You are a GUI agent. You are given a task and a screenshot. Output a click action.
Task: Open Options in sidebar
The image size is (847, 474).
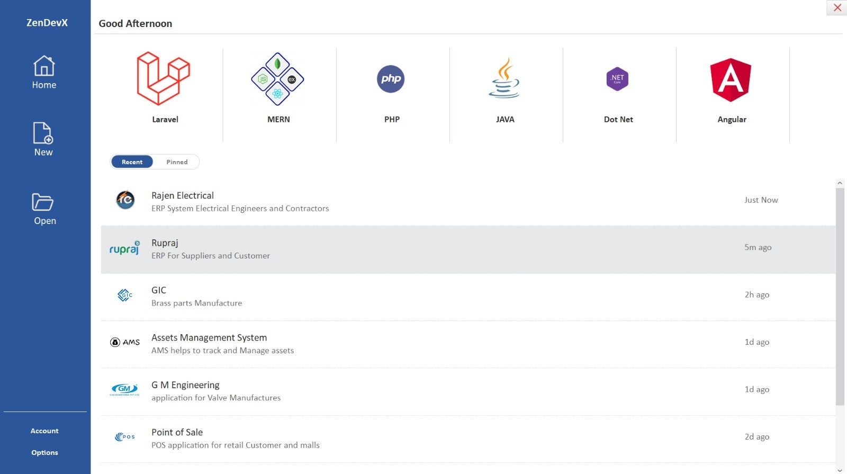(44, 453)
